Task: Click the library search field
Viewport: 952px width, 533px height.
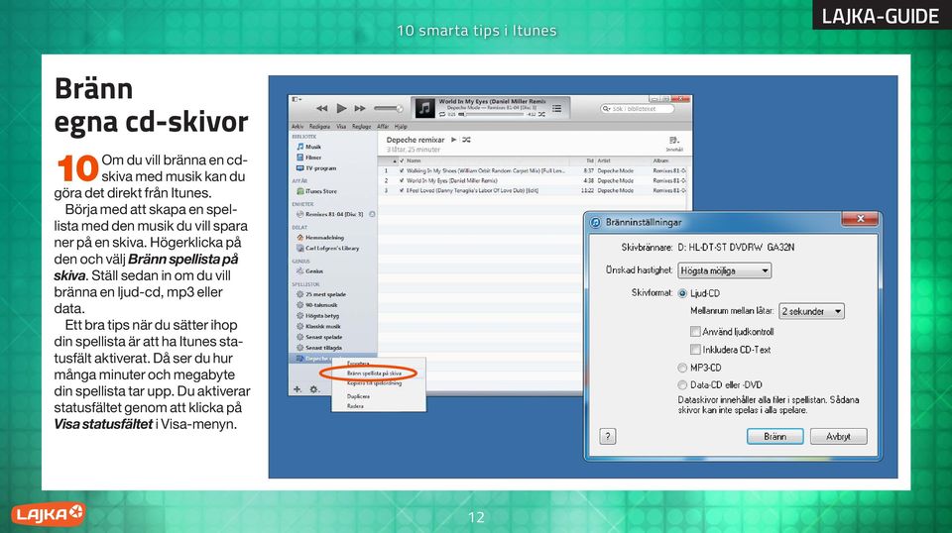Action: pyautogui.click(x=637, y=109)
